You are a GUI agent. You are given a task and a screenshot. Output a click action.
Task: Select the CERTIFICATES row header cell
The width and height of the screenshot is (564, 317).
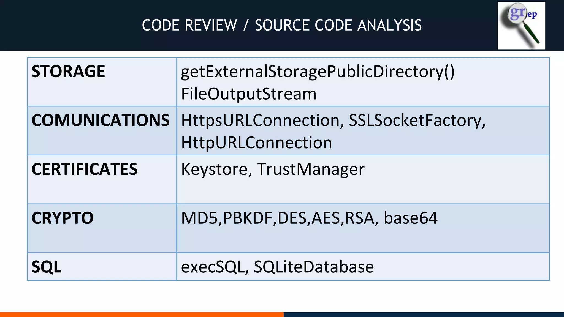(84, 169)
